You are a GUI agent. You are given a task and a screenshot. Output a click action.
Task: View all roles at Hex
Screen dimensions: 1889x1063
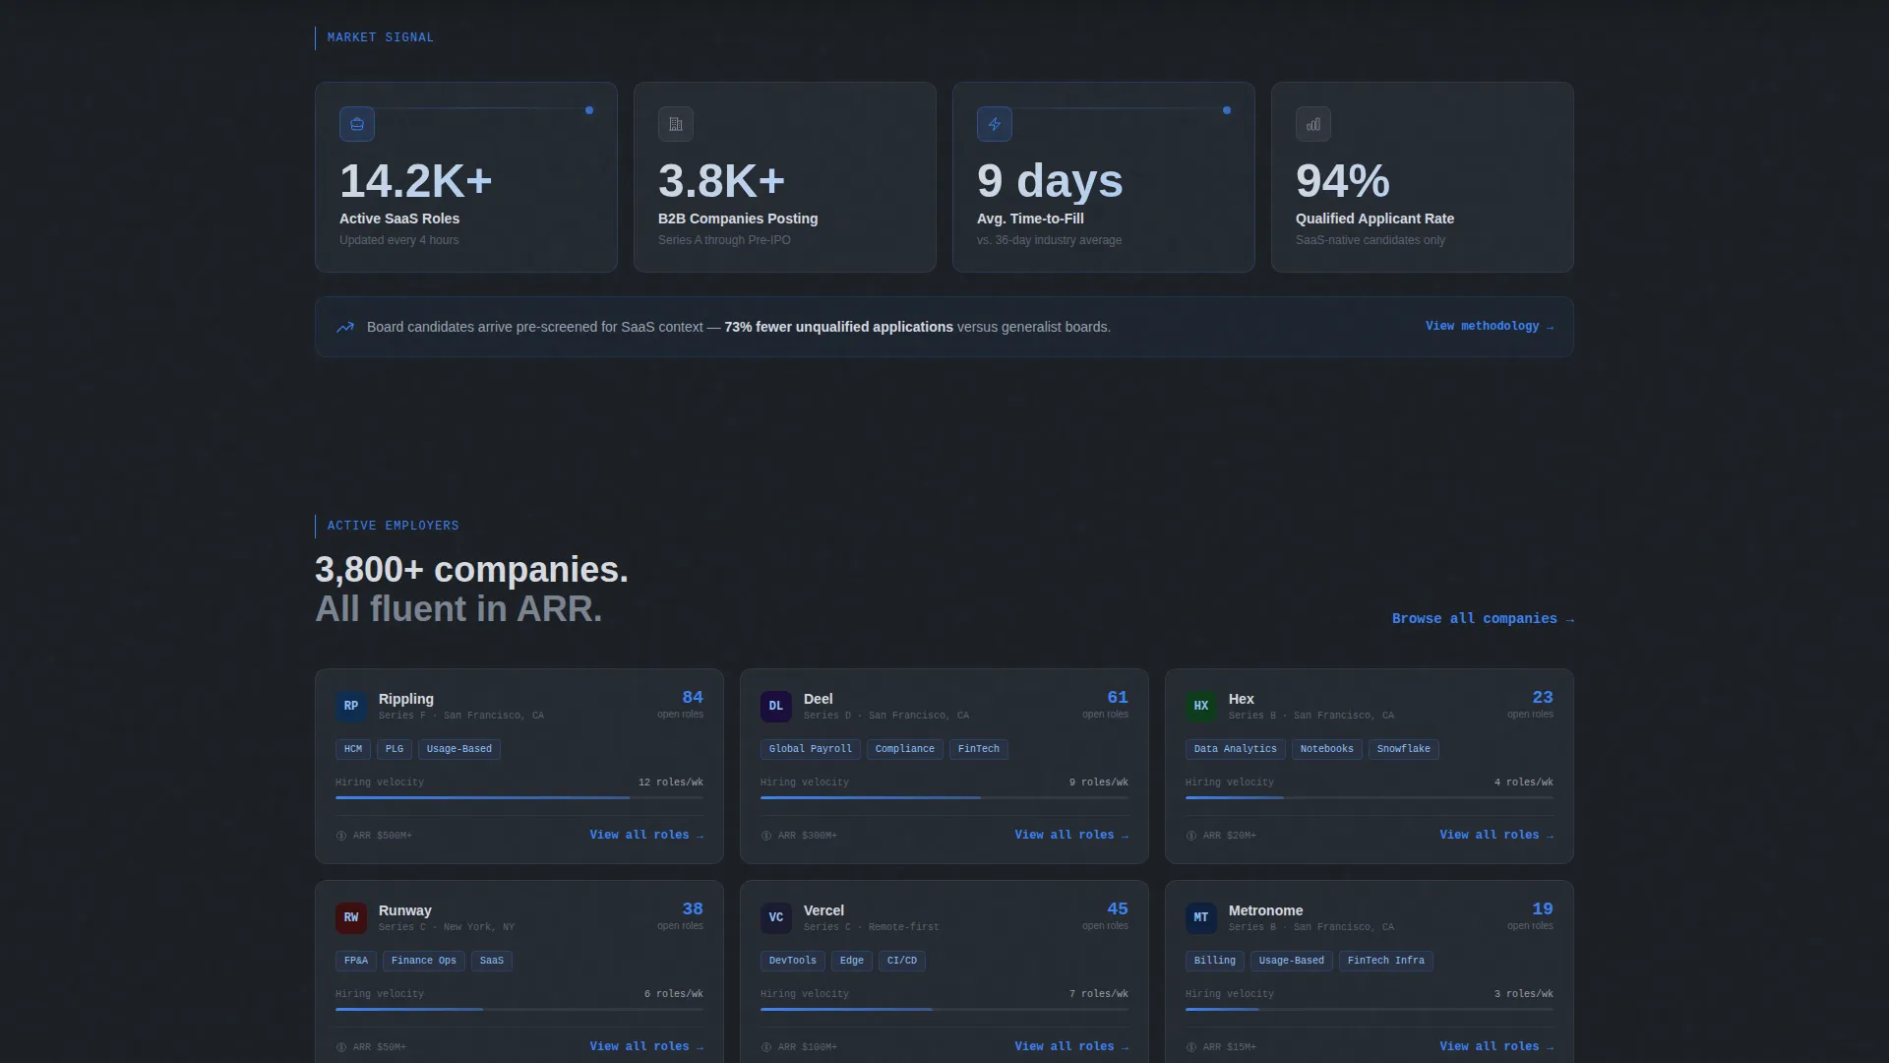[1496, 835]
